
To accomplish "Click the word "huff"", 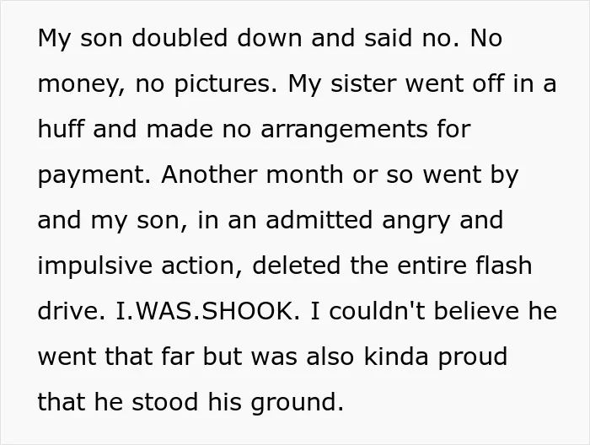I will 61,129.
